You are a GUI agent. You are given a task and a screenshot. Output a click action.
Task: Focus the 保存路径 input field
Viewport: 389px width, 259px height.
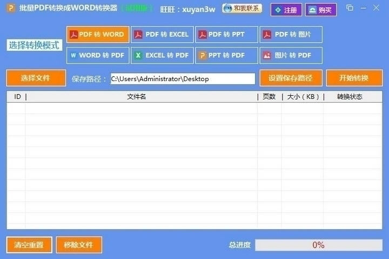[183, 79]
